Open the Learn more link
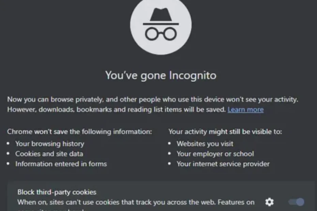Viewport: 317px width, 211px height. tap(245, 109)
